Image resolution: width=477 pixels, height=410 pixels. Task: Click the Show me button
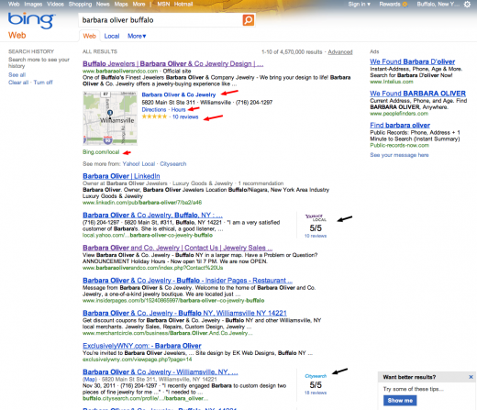400,401
